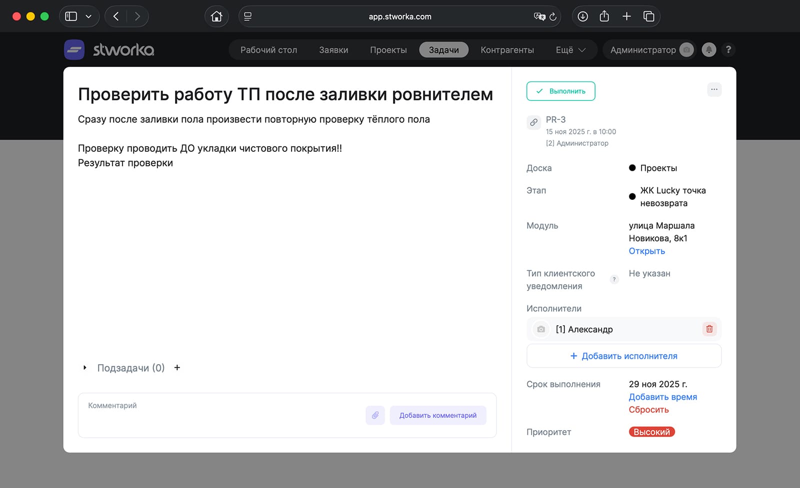This screenshot has width=800, height=488.
Task: Click the red Высокий priority badge
Action: tap(651, 432)
